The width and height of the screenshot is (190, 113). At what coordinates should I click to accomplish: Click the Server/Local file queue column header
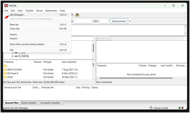17,87
